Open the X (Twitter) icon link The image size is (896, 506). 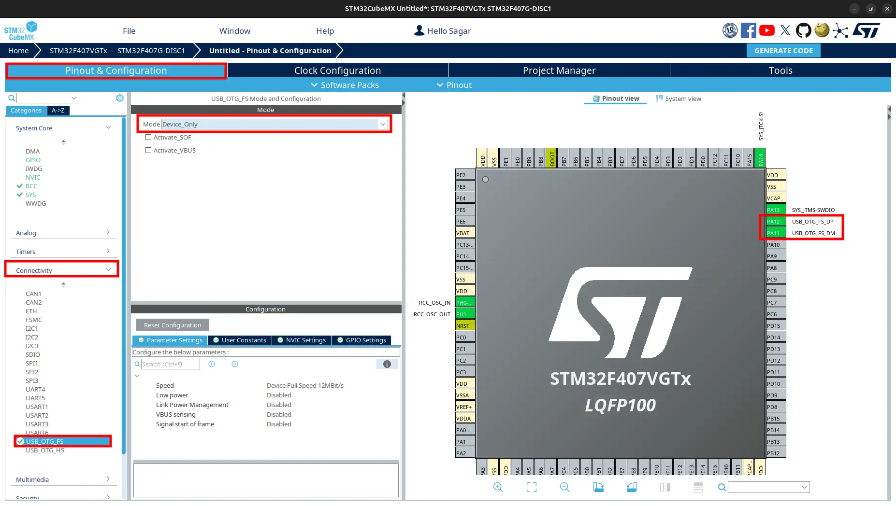[785, 30]
